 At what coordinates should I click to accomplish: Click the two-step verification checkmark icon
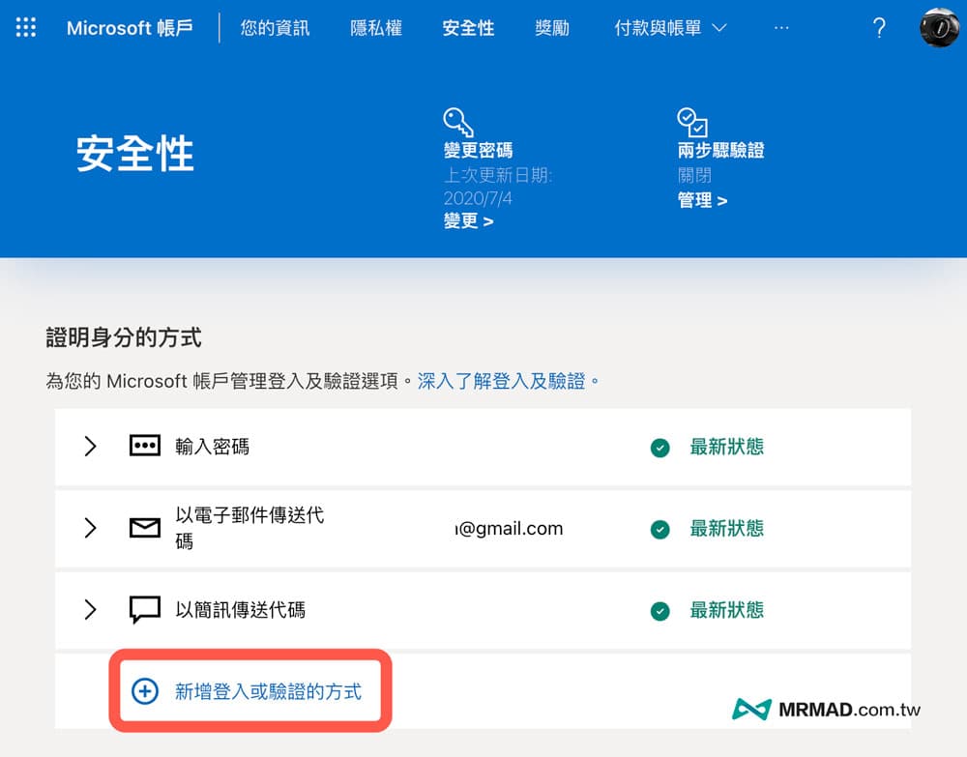point(692,122)
